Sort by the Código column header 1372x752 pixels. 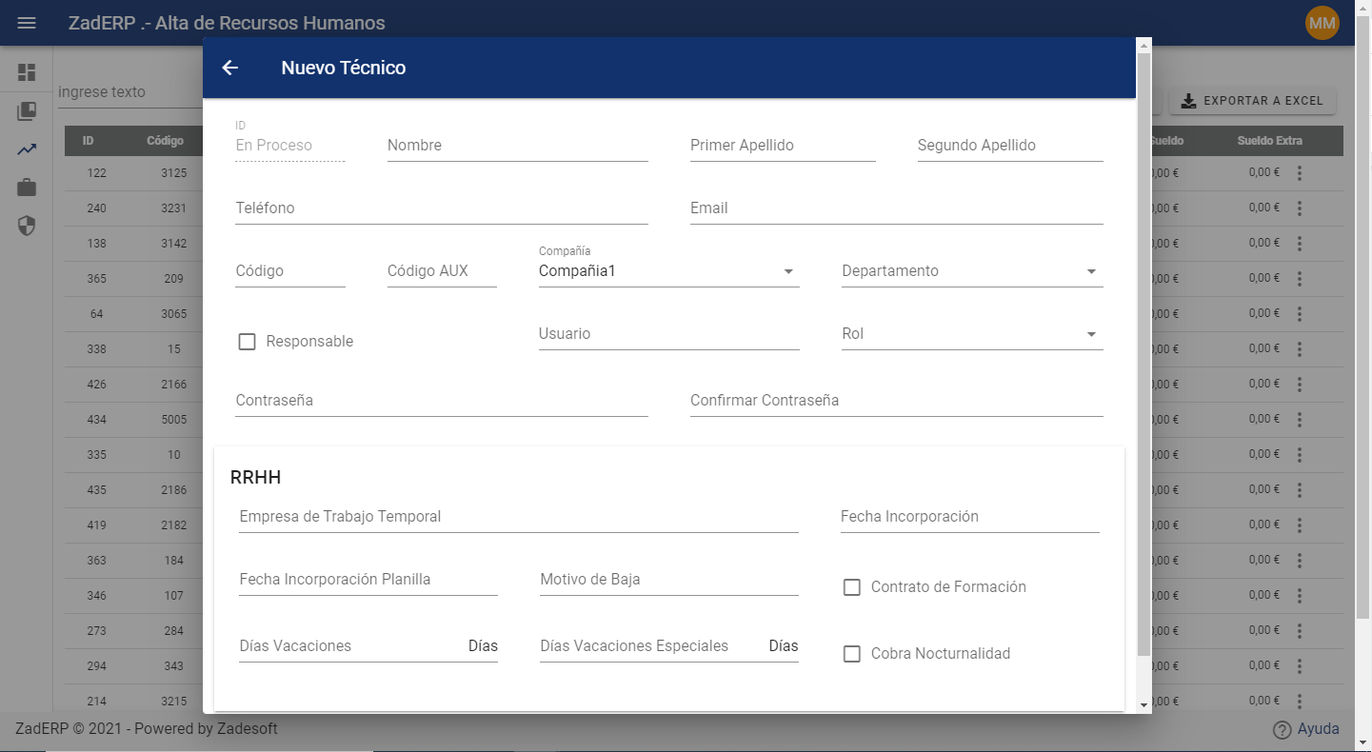[165, 141]
